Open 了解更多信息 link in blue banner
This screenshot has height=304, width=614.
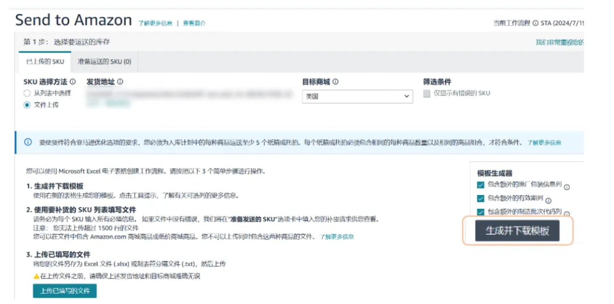coord(544,142)
